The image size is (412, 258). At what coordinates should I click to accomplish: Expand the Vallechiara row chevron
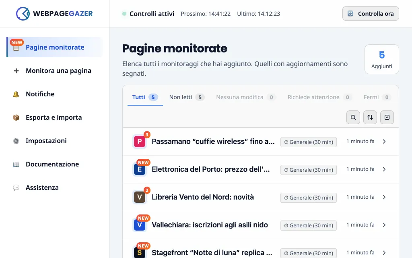[384, 225]
